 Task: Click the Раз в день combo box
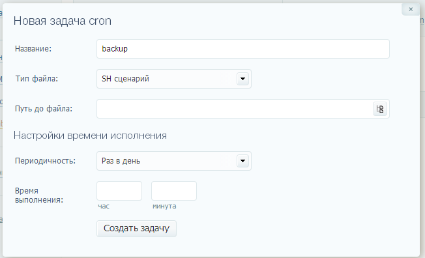point(174,161)
